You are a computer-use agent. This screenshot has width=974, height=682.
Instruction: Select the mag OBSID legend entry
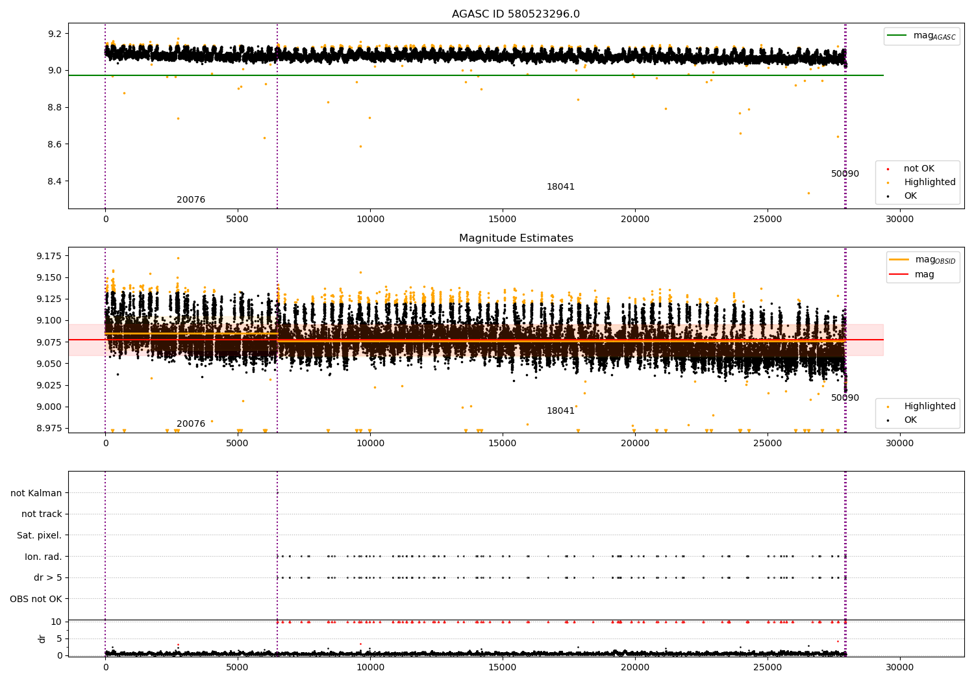[x=922, y=260]
